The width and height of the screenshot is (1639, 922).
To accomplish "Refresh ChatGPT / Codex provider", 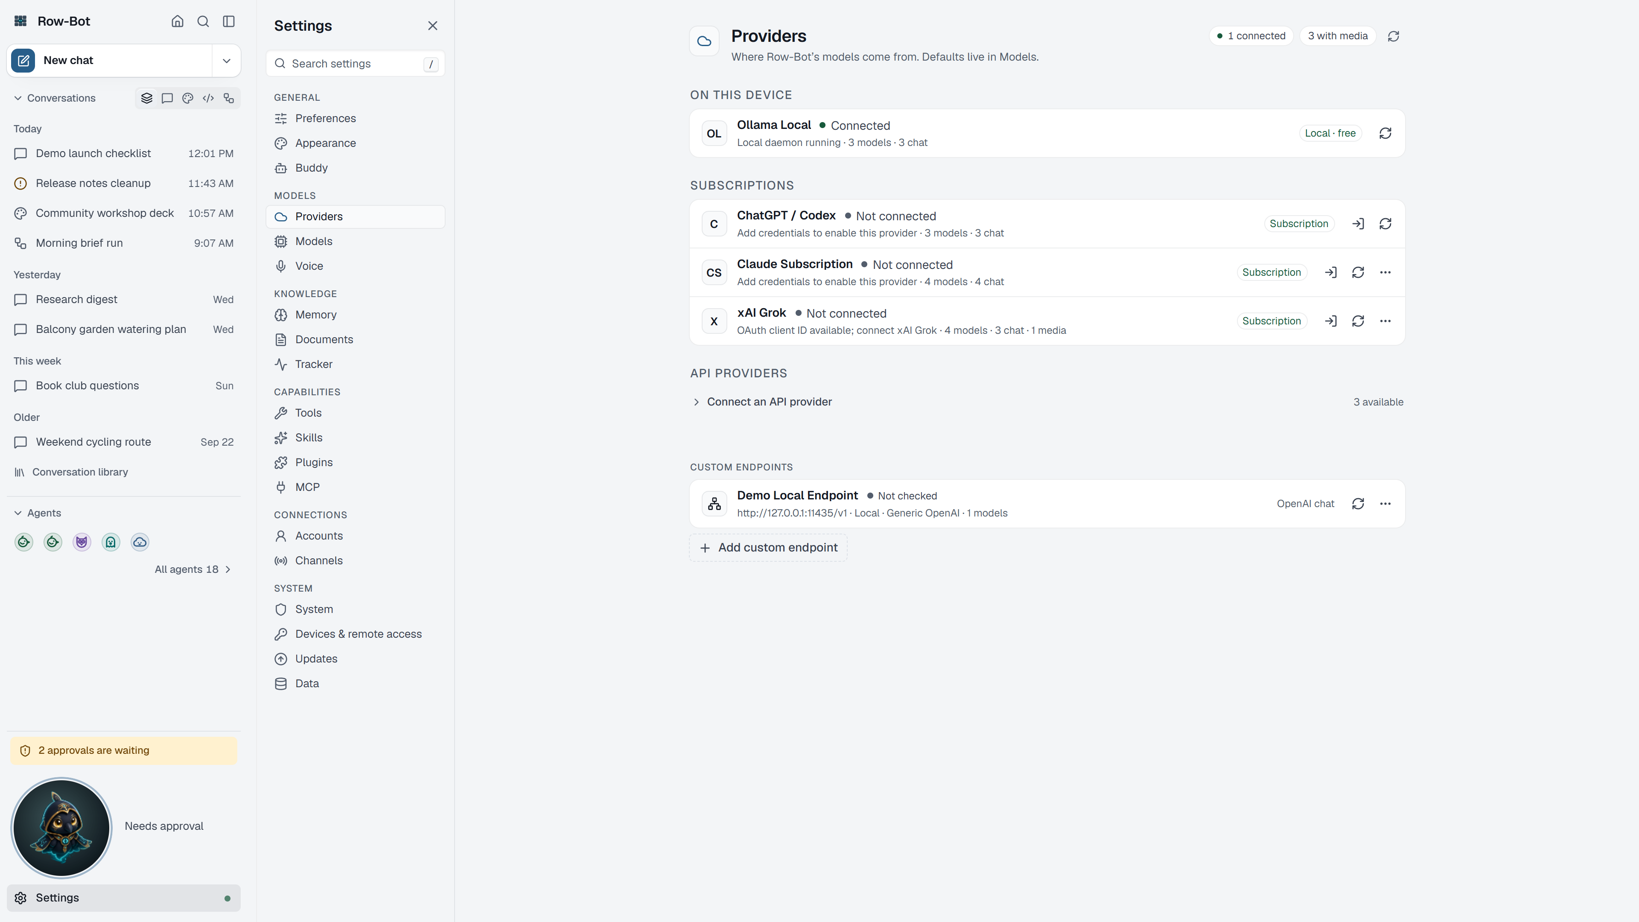I will pyautogui.click(x=1385, y=224).
